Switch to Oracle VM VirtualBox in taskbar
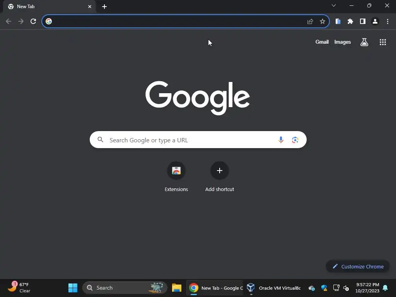 tap(274, 288)
